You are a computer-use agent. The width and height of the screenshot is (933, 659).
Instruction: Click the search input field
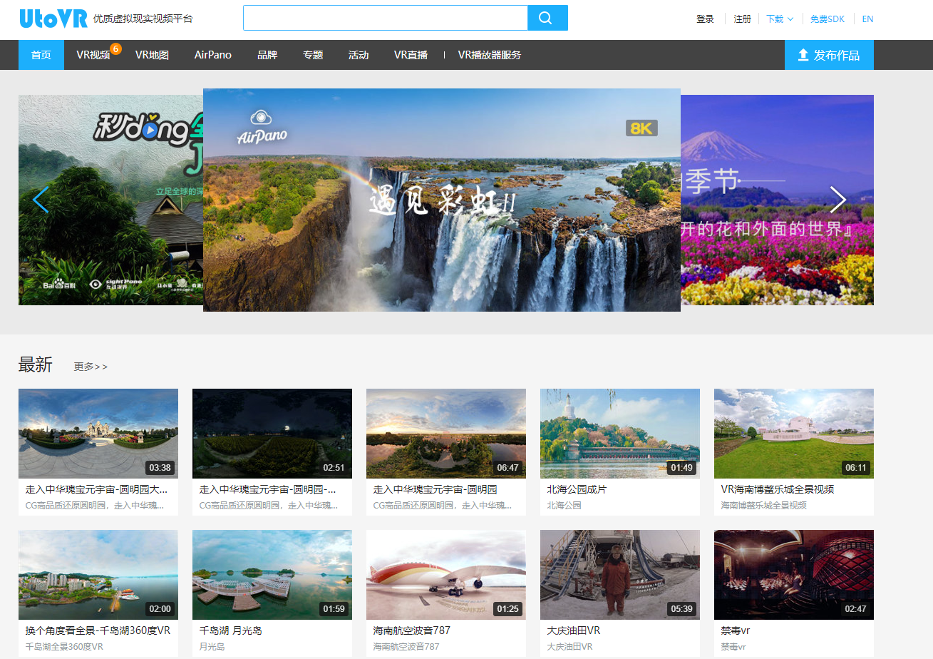pos(385,18)
